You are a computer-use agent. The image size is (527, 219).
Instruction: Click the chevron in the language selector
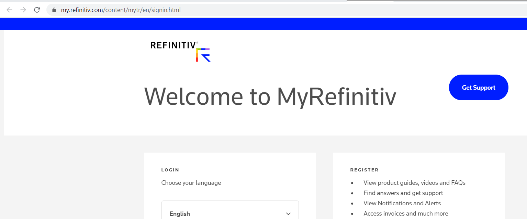point(288,214)
